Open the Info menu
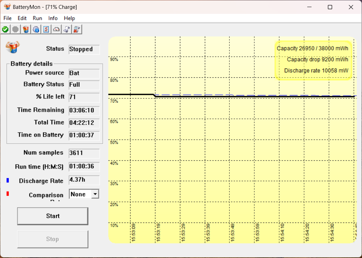The width and height of the screenshot is (362, 258). [x=53, y=18]
